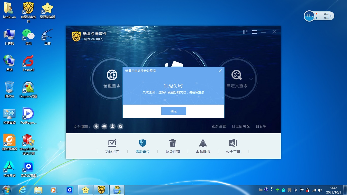347x195 pixels.
Task: Click the keyboard icon in the system tray
Action: point(261,190)
